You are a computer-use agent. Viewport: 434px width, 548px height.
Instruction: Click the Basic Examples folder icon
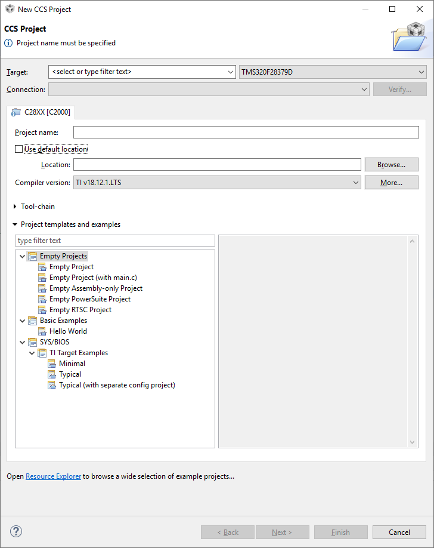pyautogui.click(x=32, y=321)
